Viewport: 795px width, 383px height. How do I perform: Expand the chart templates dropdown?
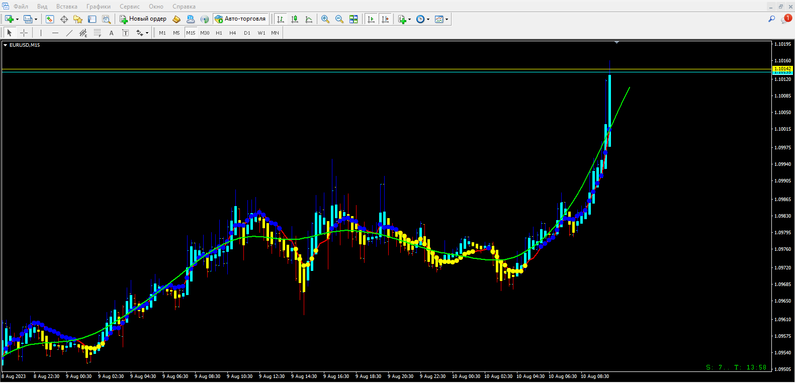tap(447, 20)
